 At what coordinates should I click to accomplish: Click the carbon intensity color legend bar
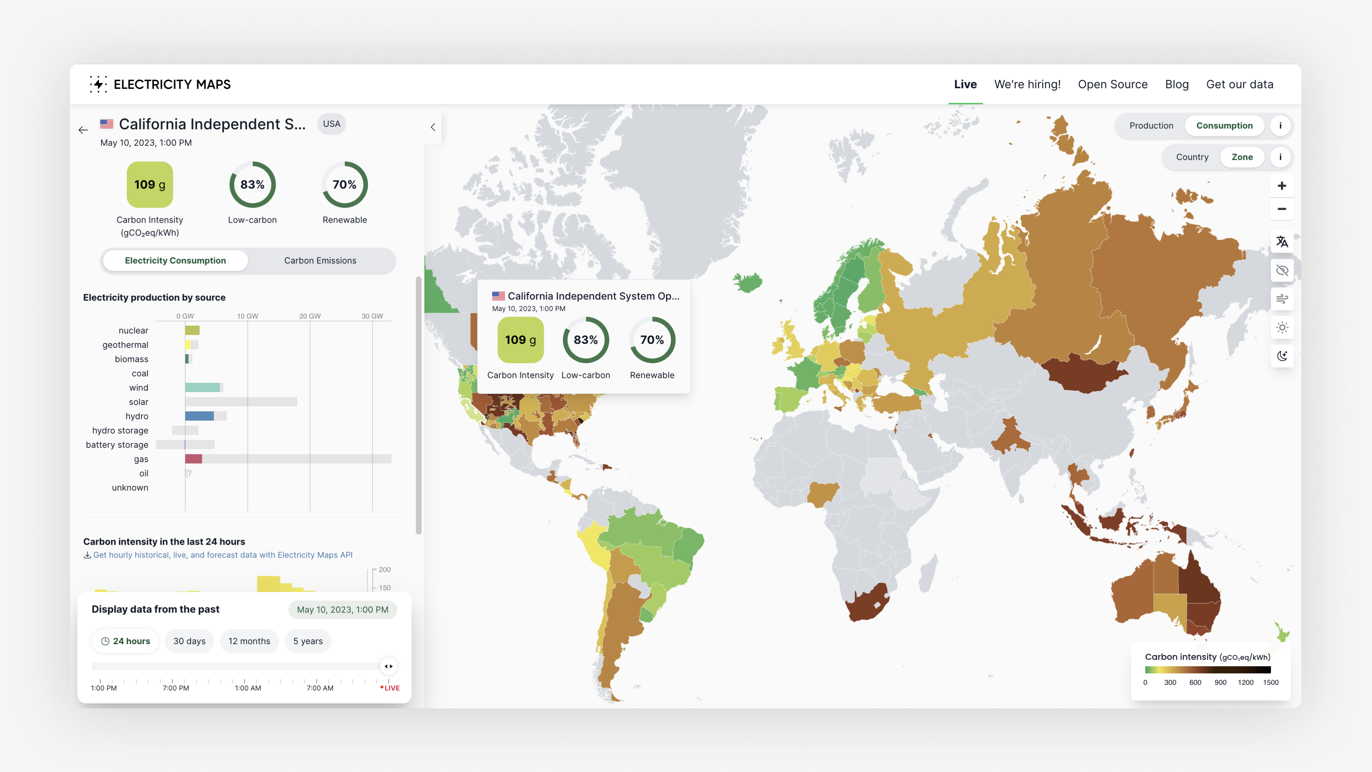1208,670
